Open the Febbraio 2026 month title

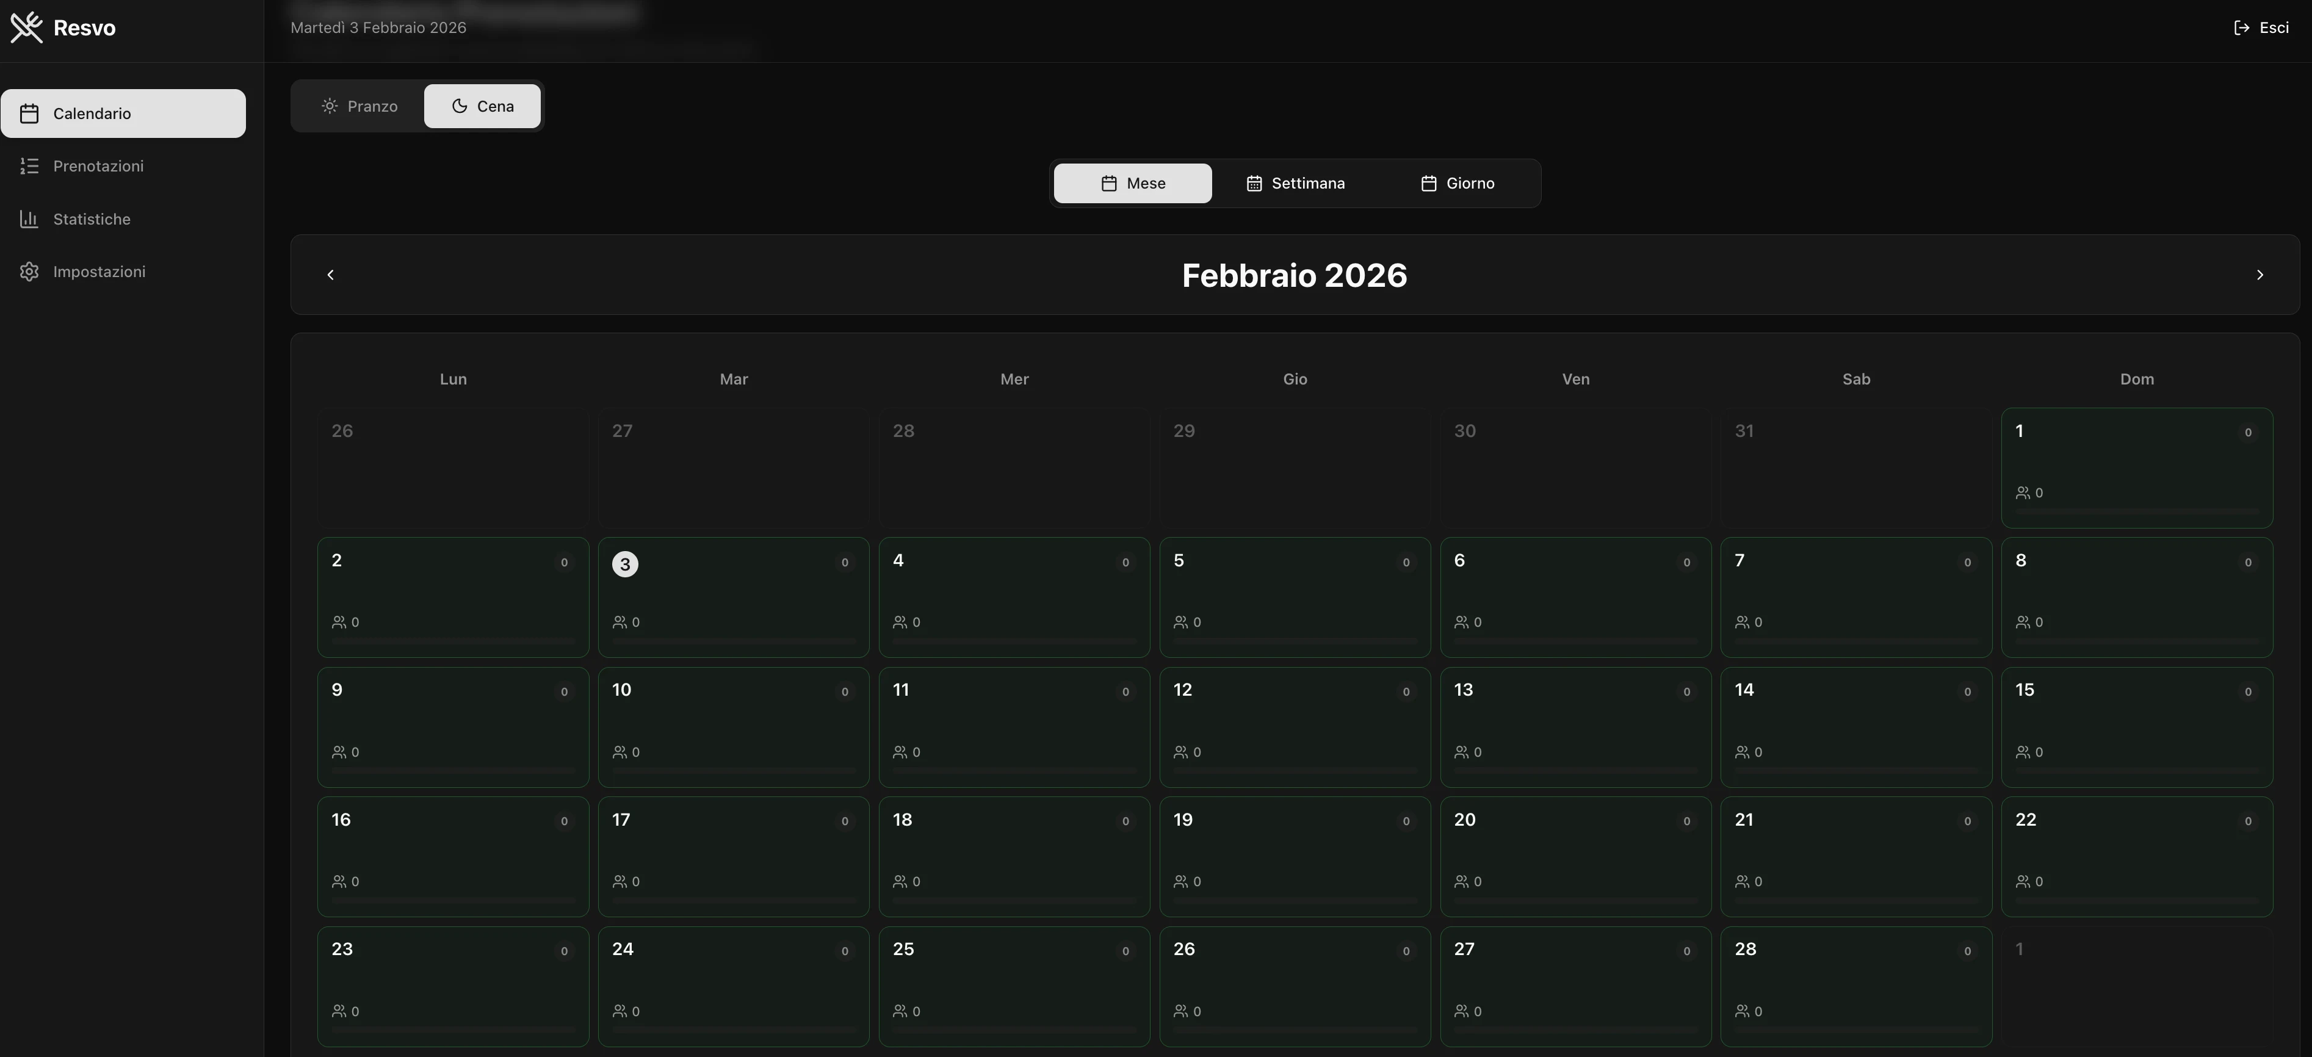pos(1293,275)
